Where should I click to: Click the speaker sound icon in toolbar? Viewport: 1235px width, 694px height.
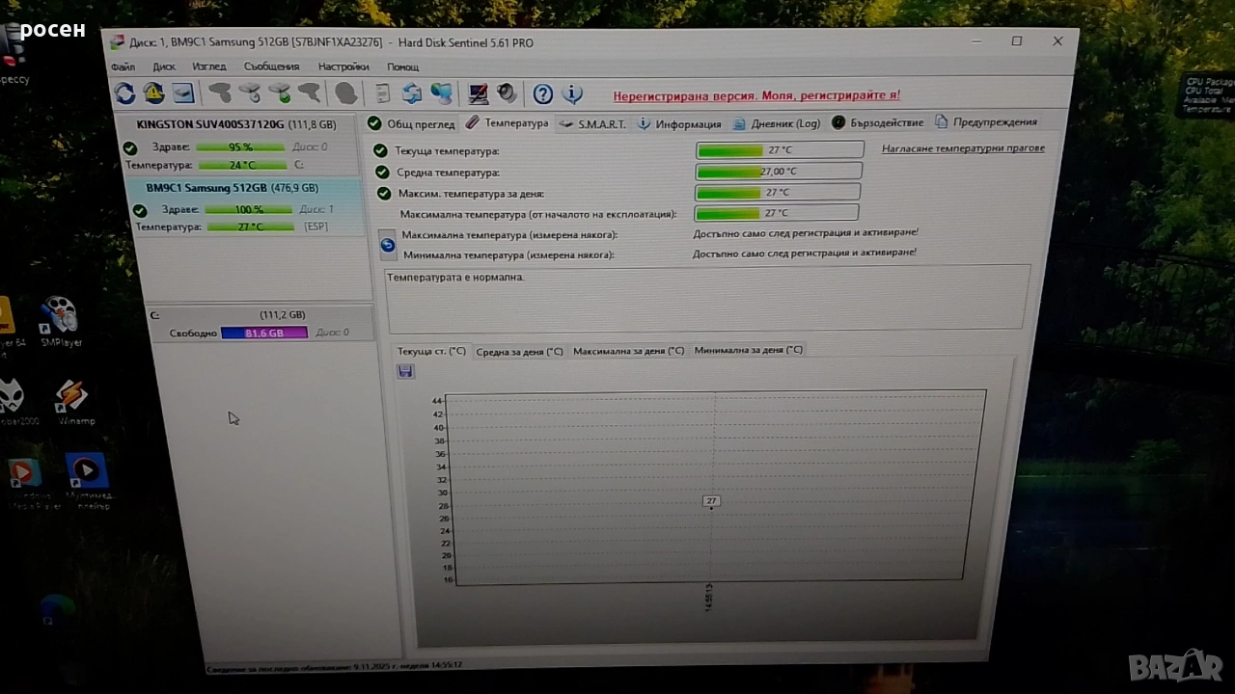click(507, 94)
